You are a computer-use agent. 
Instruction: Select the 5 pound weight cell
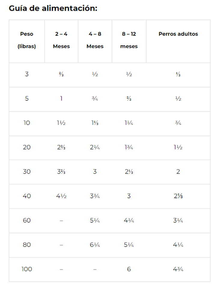pyautogui.click(x=27, y=99)
